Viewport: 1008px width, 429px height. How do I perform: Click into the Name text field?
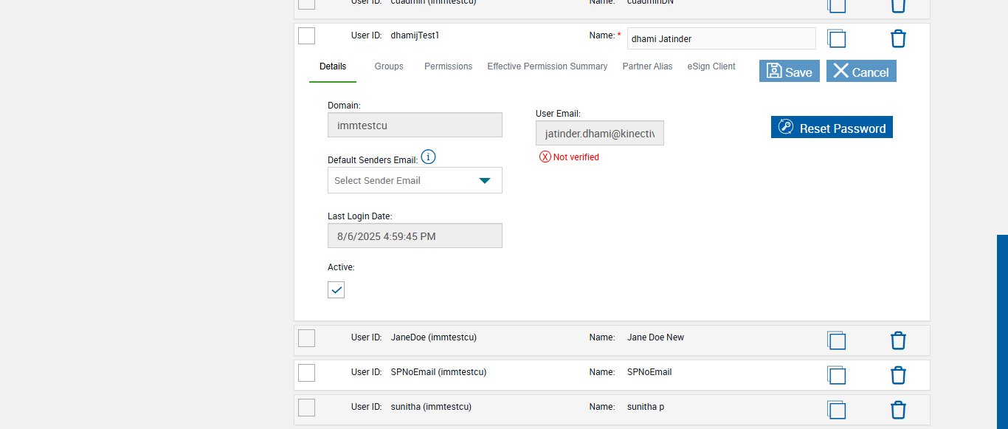coord(721,38)
